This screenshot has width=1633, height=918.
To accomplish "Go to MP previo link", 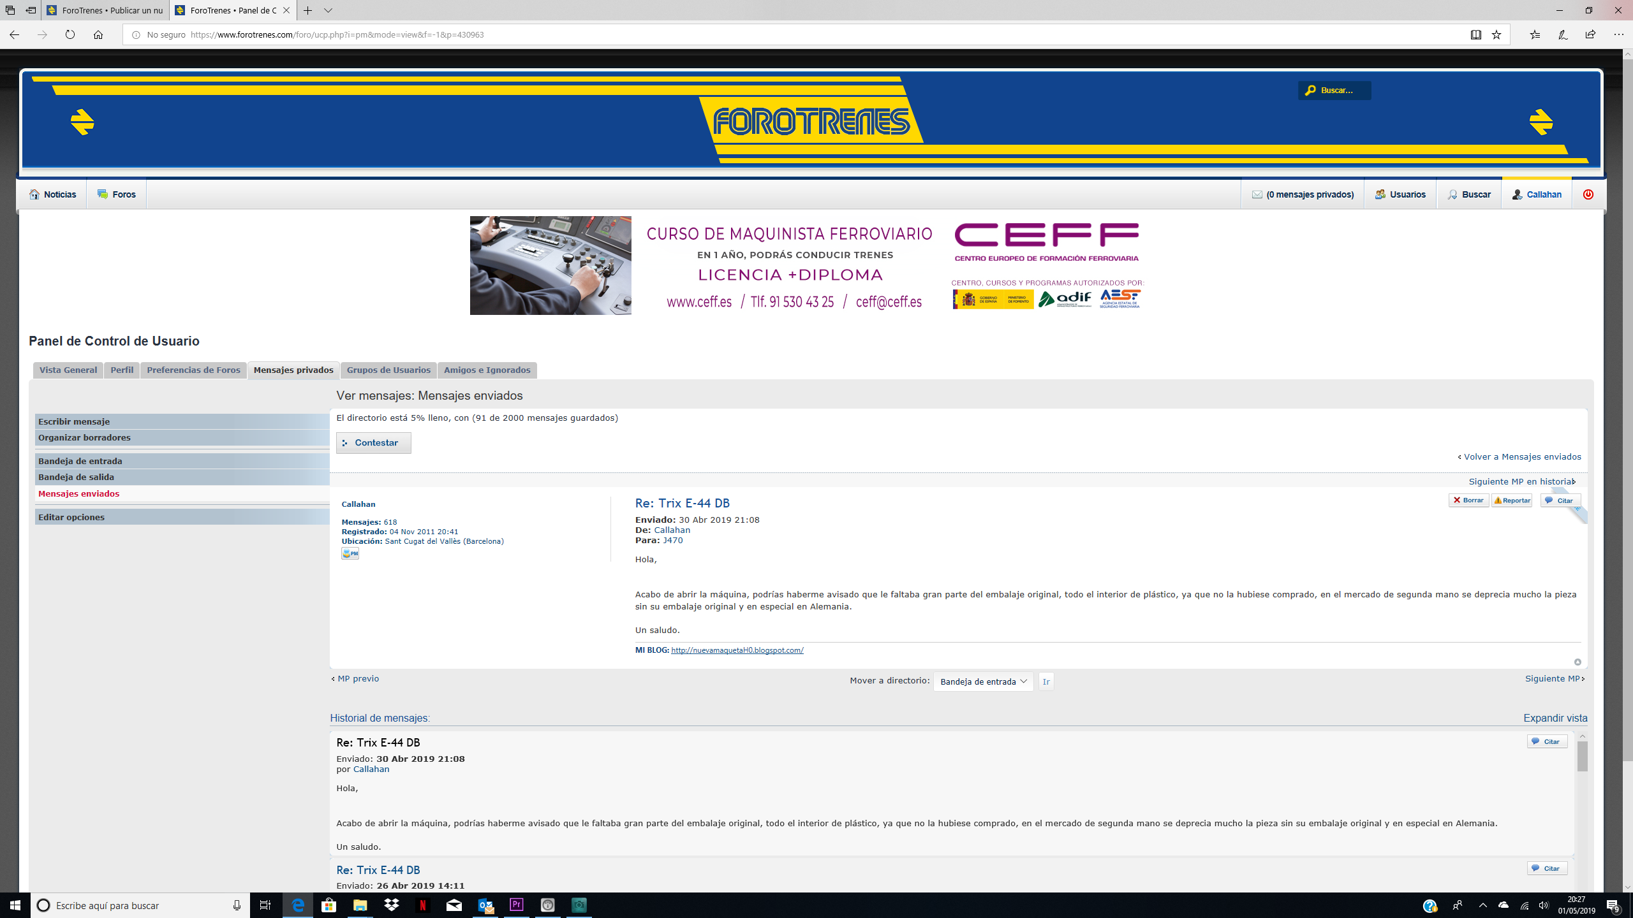I will point(358,678).
